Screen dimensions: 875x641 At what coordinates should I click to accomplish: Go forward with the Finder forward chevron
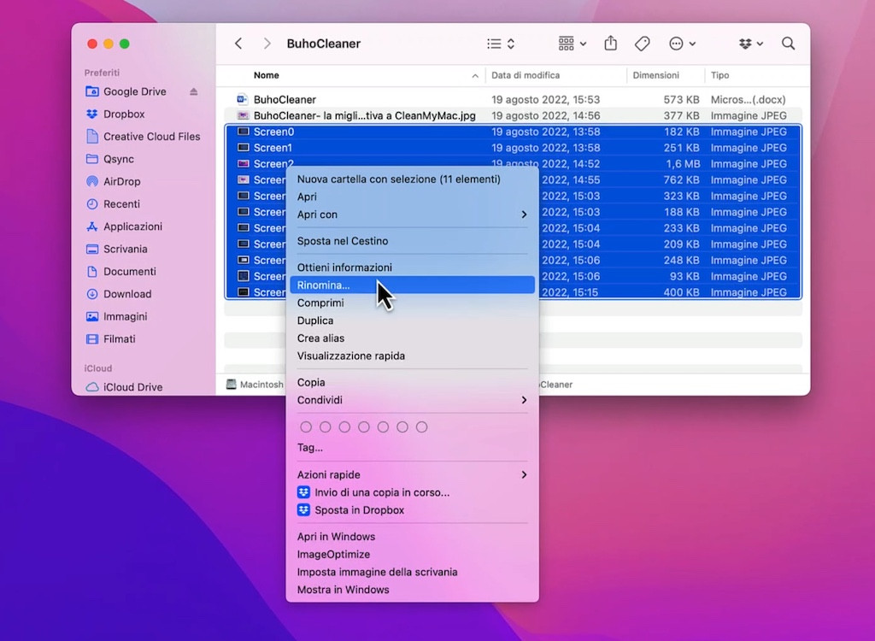coord(267,44)
